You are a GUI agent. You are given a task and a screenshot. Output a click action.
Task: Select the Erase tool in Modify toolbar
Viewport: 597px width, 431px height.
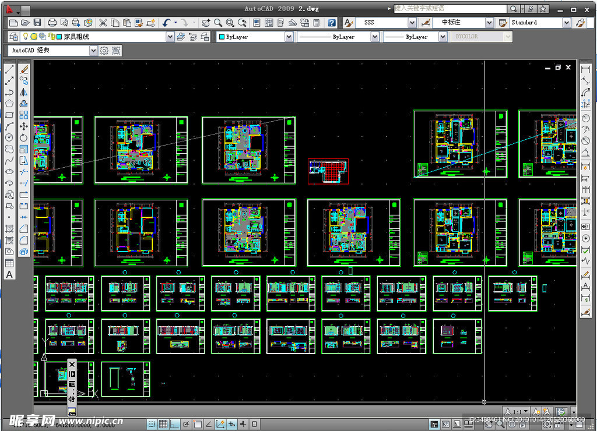[x=24, y=69]
